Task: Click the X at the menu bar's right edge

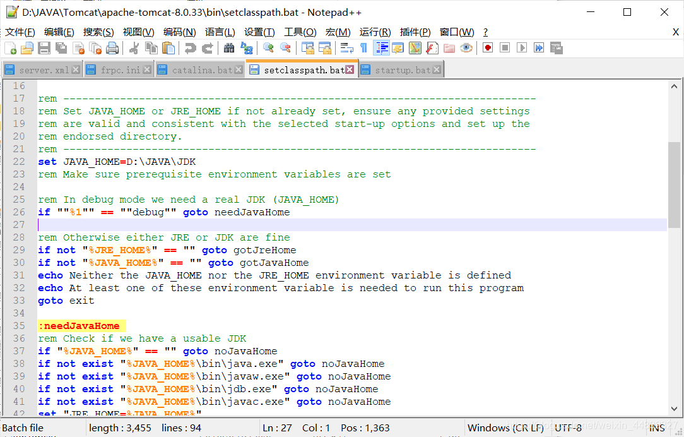Action: click(677, 32)
